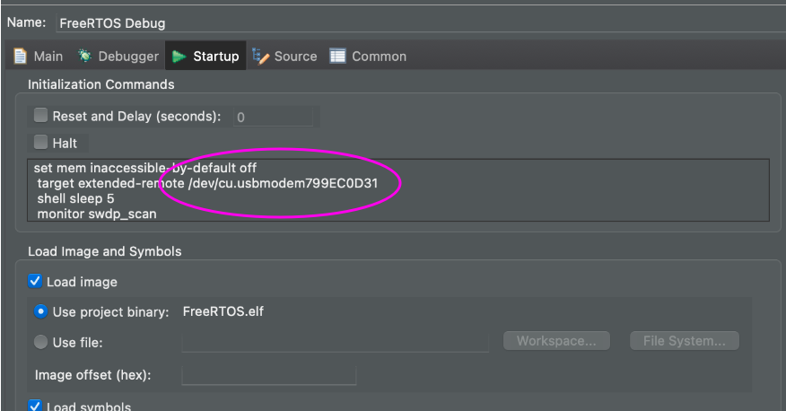Uncheck the Load symbols checkbox
Image resolution: width=786 pixels, height=411 pixels.
coord(35,405)
